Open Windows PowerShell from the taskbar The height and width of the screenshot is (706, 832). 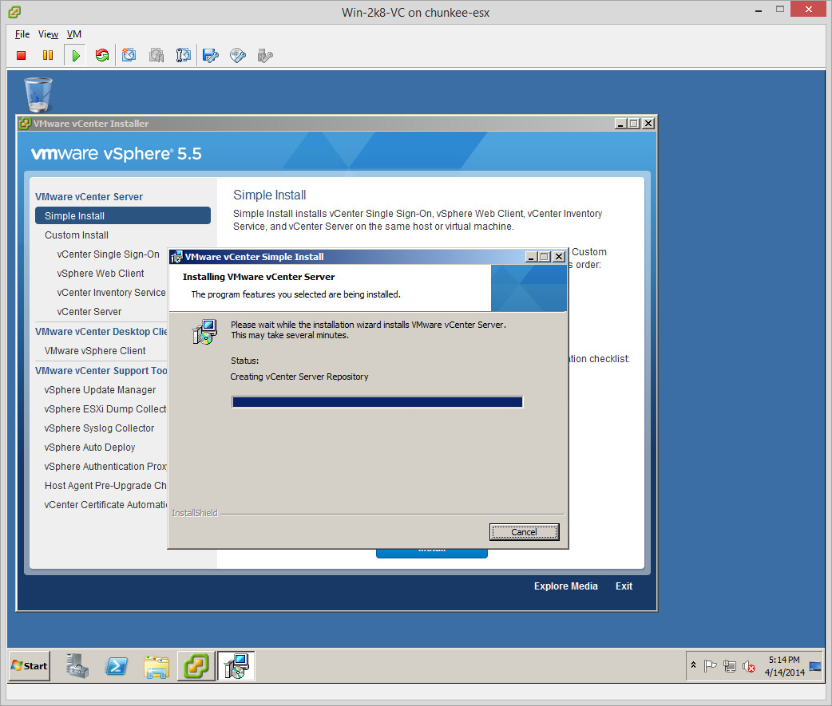[117, 665]
